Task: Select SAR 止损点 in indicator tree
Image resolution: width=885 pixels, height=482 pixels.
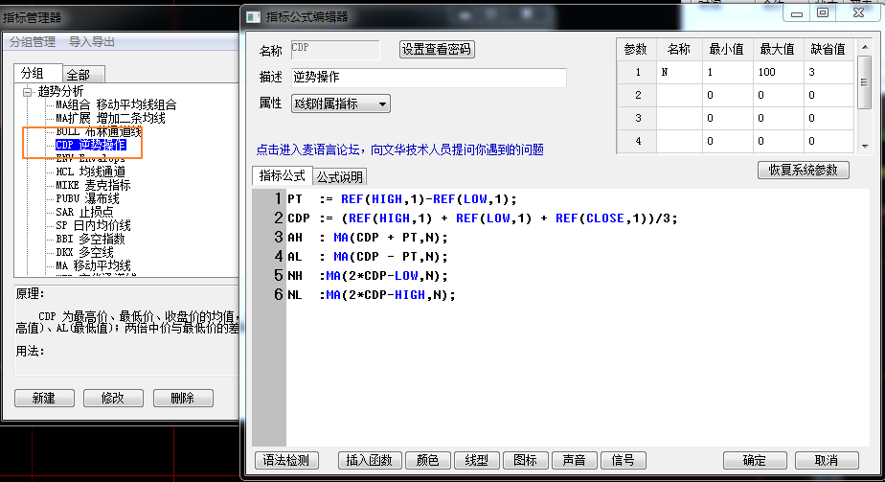Action: tap(84, 212)
